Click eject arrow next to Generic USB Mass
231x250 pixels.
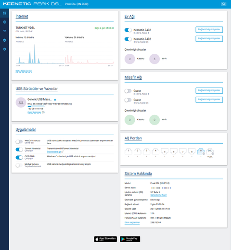[55, 100]
